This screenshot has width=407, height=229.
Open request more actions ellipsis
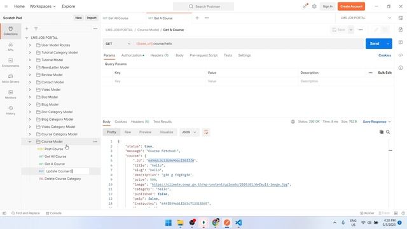pos(361,30)
